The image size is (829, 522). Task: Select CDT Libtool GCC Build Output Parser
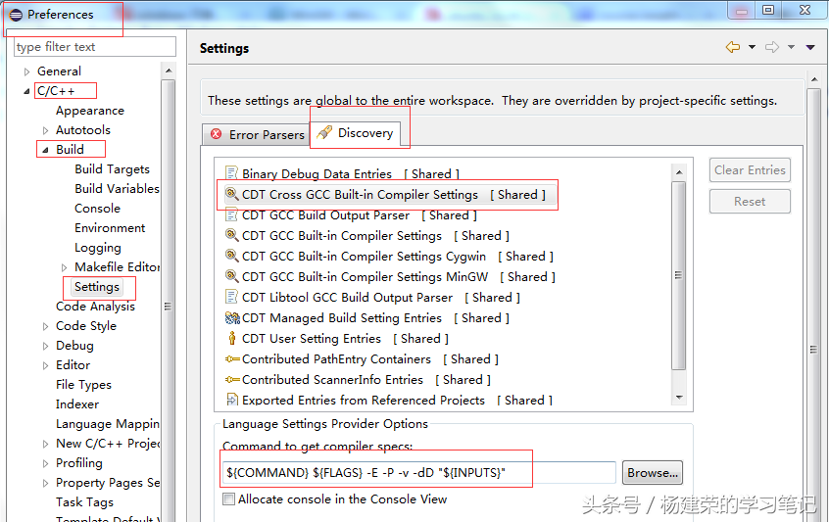coord(380,298)
